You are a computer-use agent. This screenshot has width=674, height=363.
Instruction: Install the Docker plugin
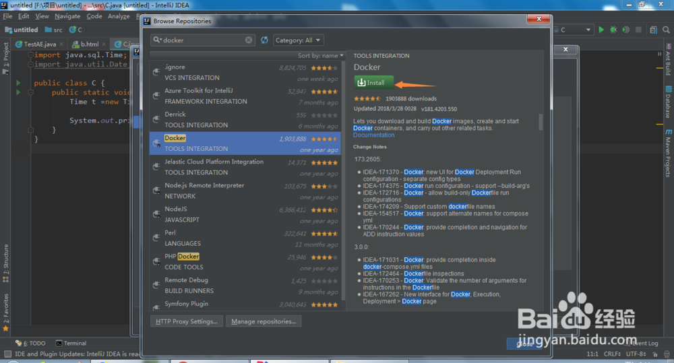pos(373,82)
